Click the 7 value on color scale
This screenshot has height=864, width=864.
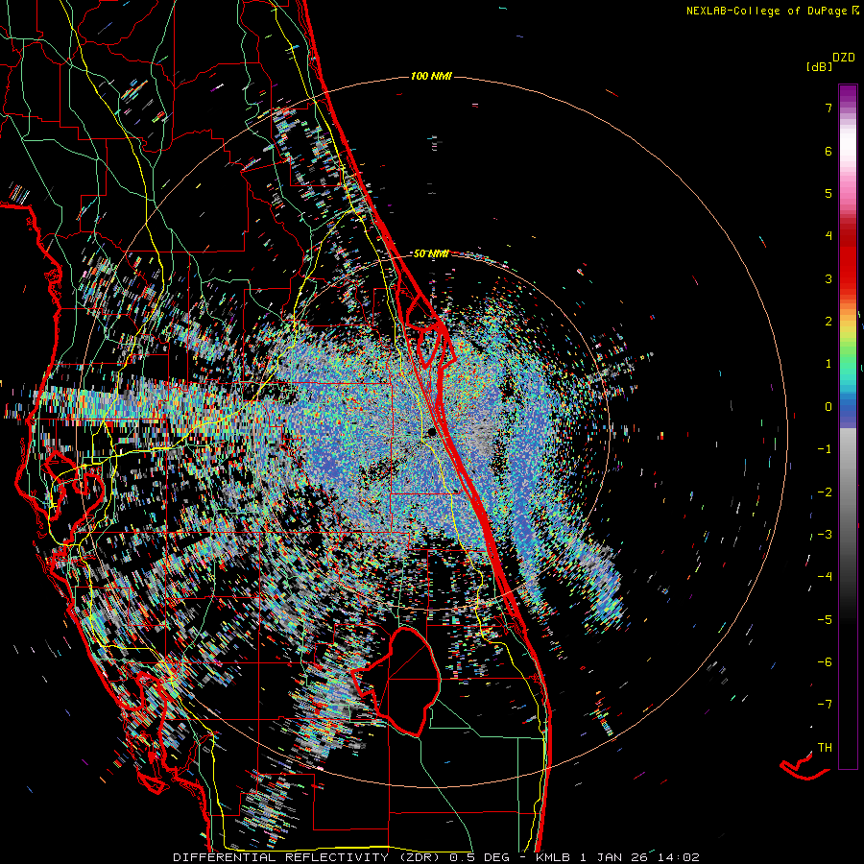(x=828, y=108)
